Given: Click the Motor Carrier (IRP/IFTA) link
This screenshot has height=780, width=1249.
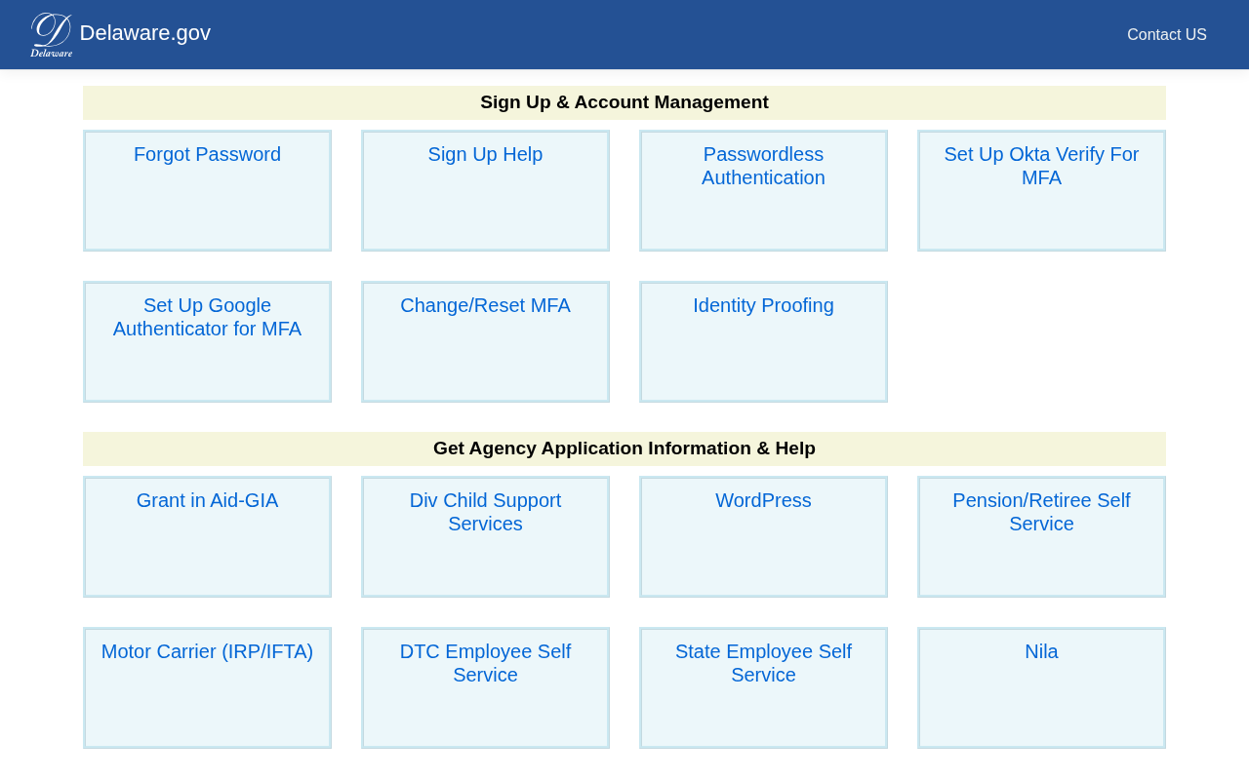Looking at the screenshot, I should coord(207,652).
